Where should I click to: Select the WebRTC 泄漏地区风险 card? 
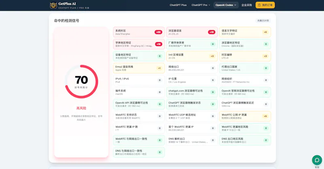[245, 128]
